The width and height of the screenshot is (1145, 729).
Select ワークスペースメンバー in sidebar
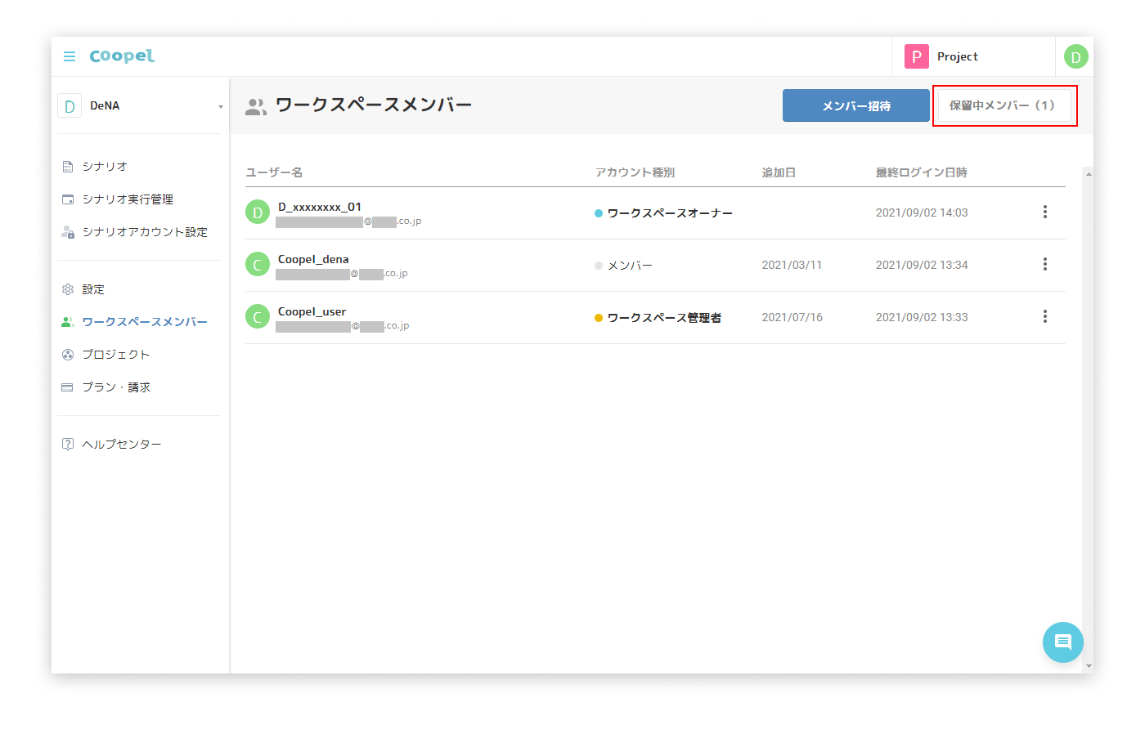145,322
